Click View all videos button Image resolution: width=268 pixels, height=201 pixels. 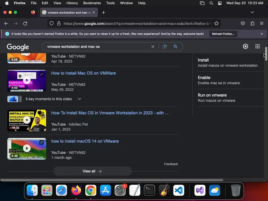pos(92,171)
